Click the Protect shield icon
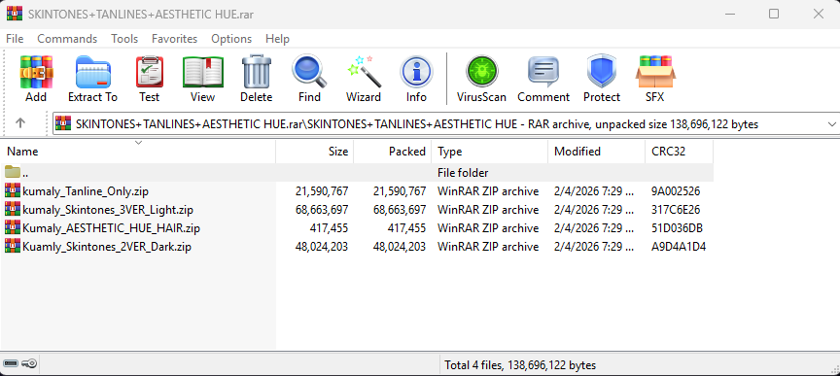840x376 pixels. click(602, 72)
